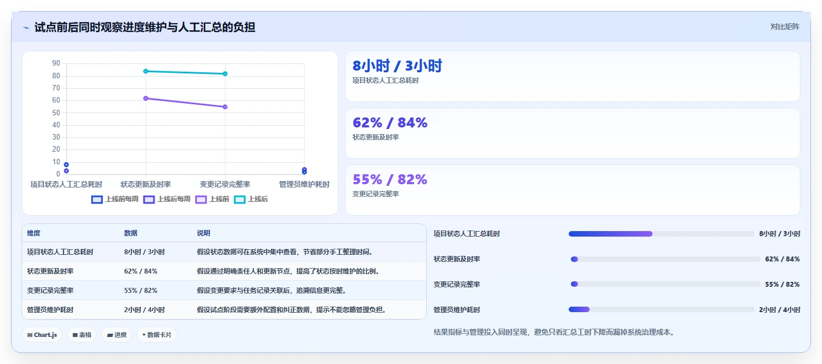Select the 状态更新及时率 table row label

click(50, 271)
